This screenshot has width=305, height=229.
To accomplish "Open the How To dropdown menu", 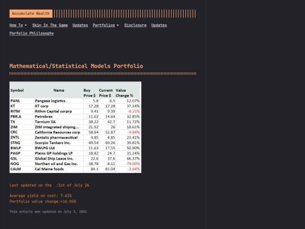I will point(18,25).
